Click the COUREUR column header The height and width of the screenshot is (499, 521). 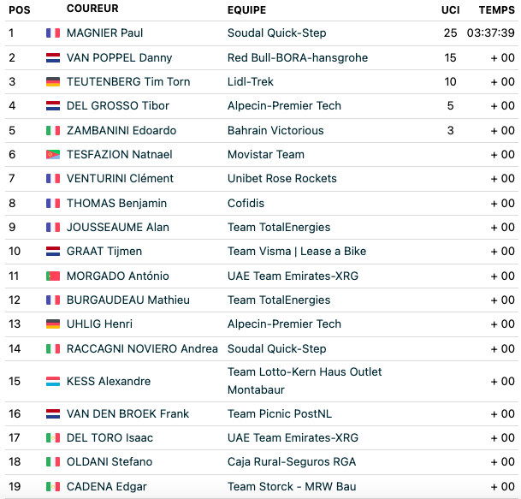(x=92, y=9)
